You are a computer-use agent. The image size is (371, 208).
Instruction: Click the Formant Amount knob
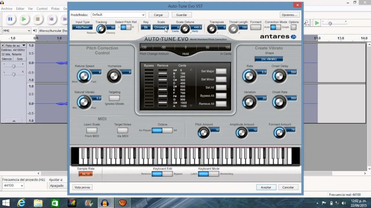click(x=279, y=133)
